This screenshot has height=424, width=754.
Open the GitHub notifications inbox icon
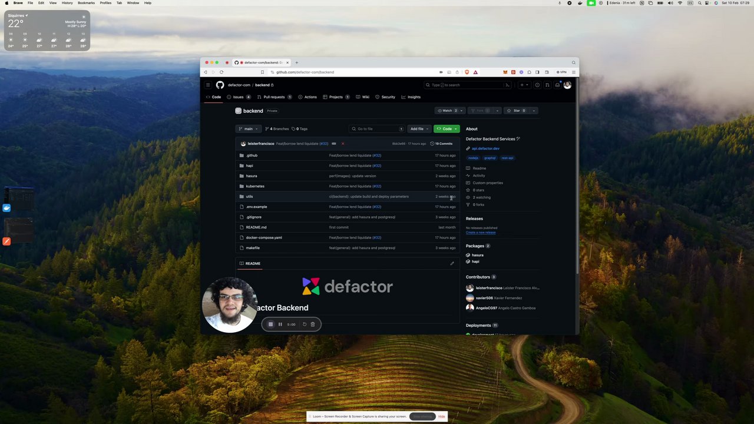click(557, 85)
